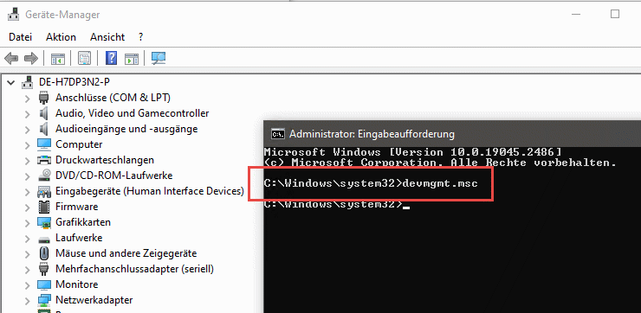The width and height of the screenshot is (641, 313).
Task: Expand the Anschlüsse (COM & LPT) node
Action: tap(28, 99)
